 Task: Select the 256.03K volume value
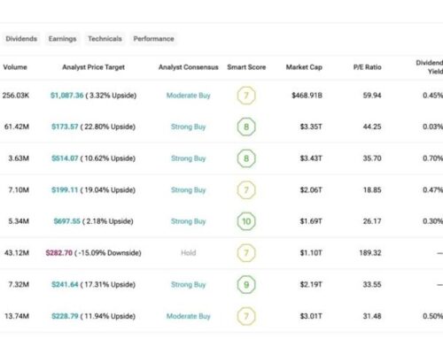tap(16, 96)
